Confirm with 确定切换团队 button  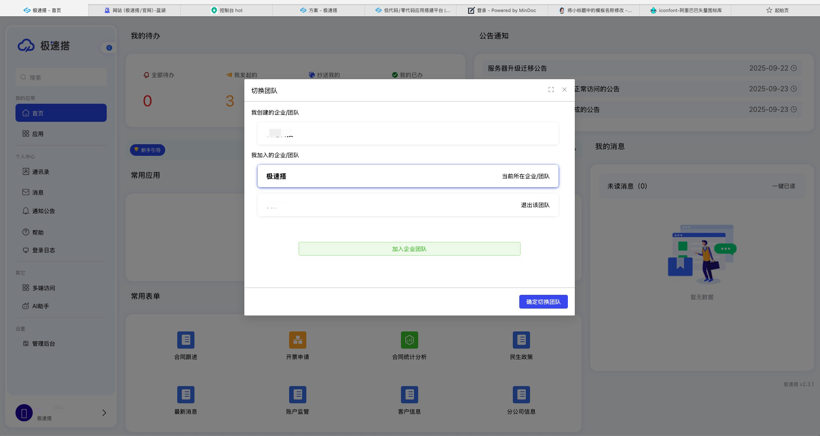(x=543, y=302)
